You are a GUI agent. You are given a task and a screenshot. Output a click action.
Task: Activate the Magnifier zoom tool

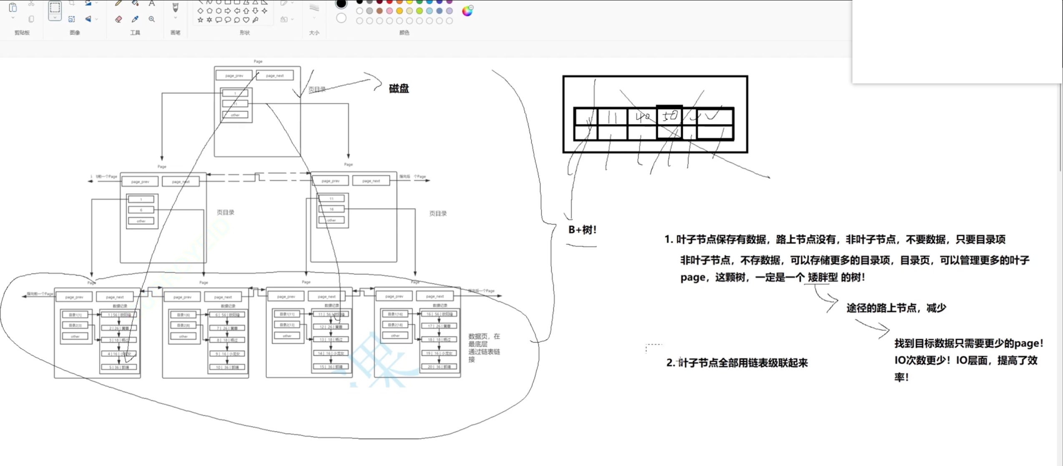(152, 19)
